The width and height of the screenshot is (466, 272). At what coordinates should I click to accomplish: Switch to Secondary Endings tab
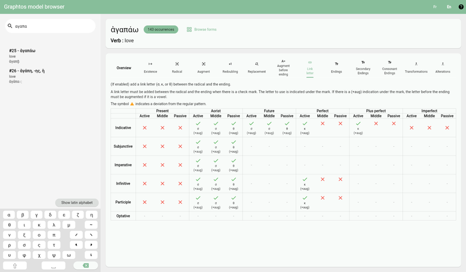[363, 67]
